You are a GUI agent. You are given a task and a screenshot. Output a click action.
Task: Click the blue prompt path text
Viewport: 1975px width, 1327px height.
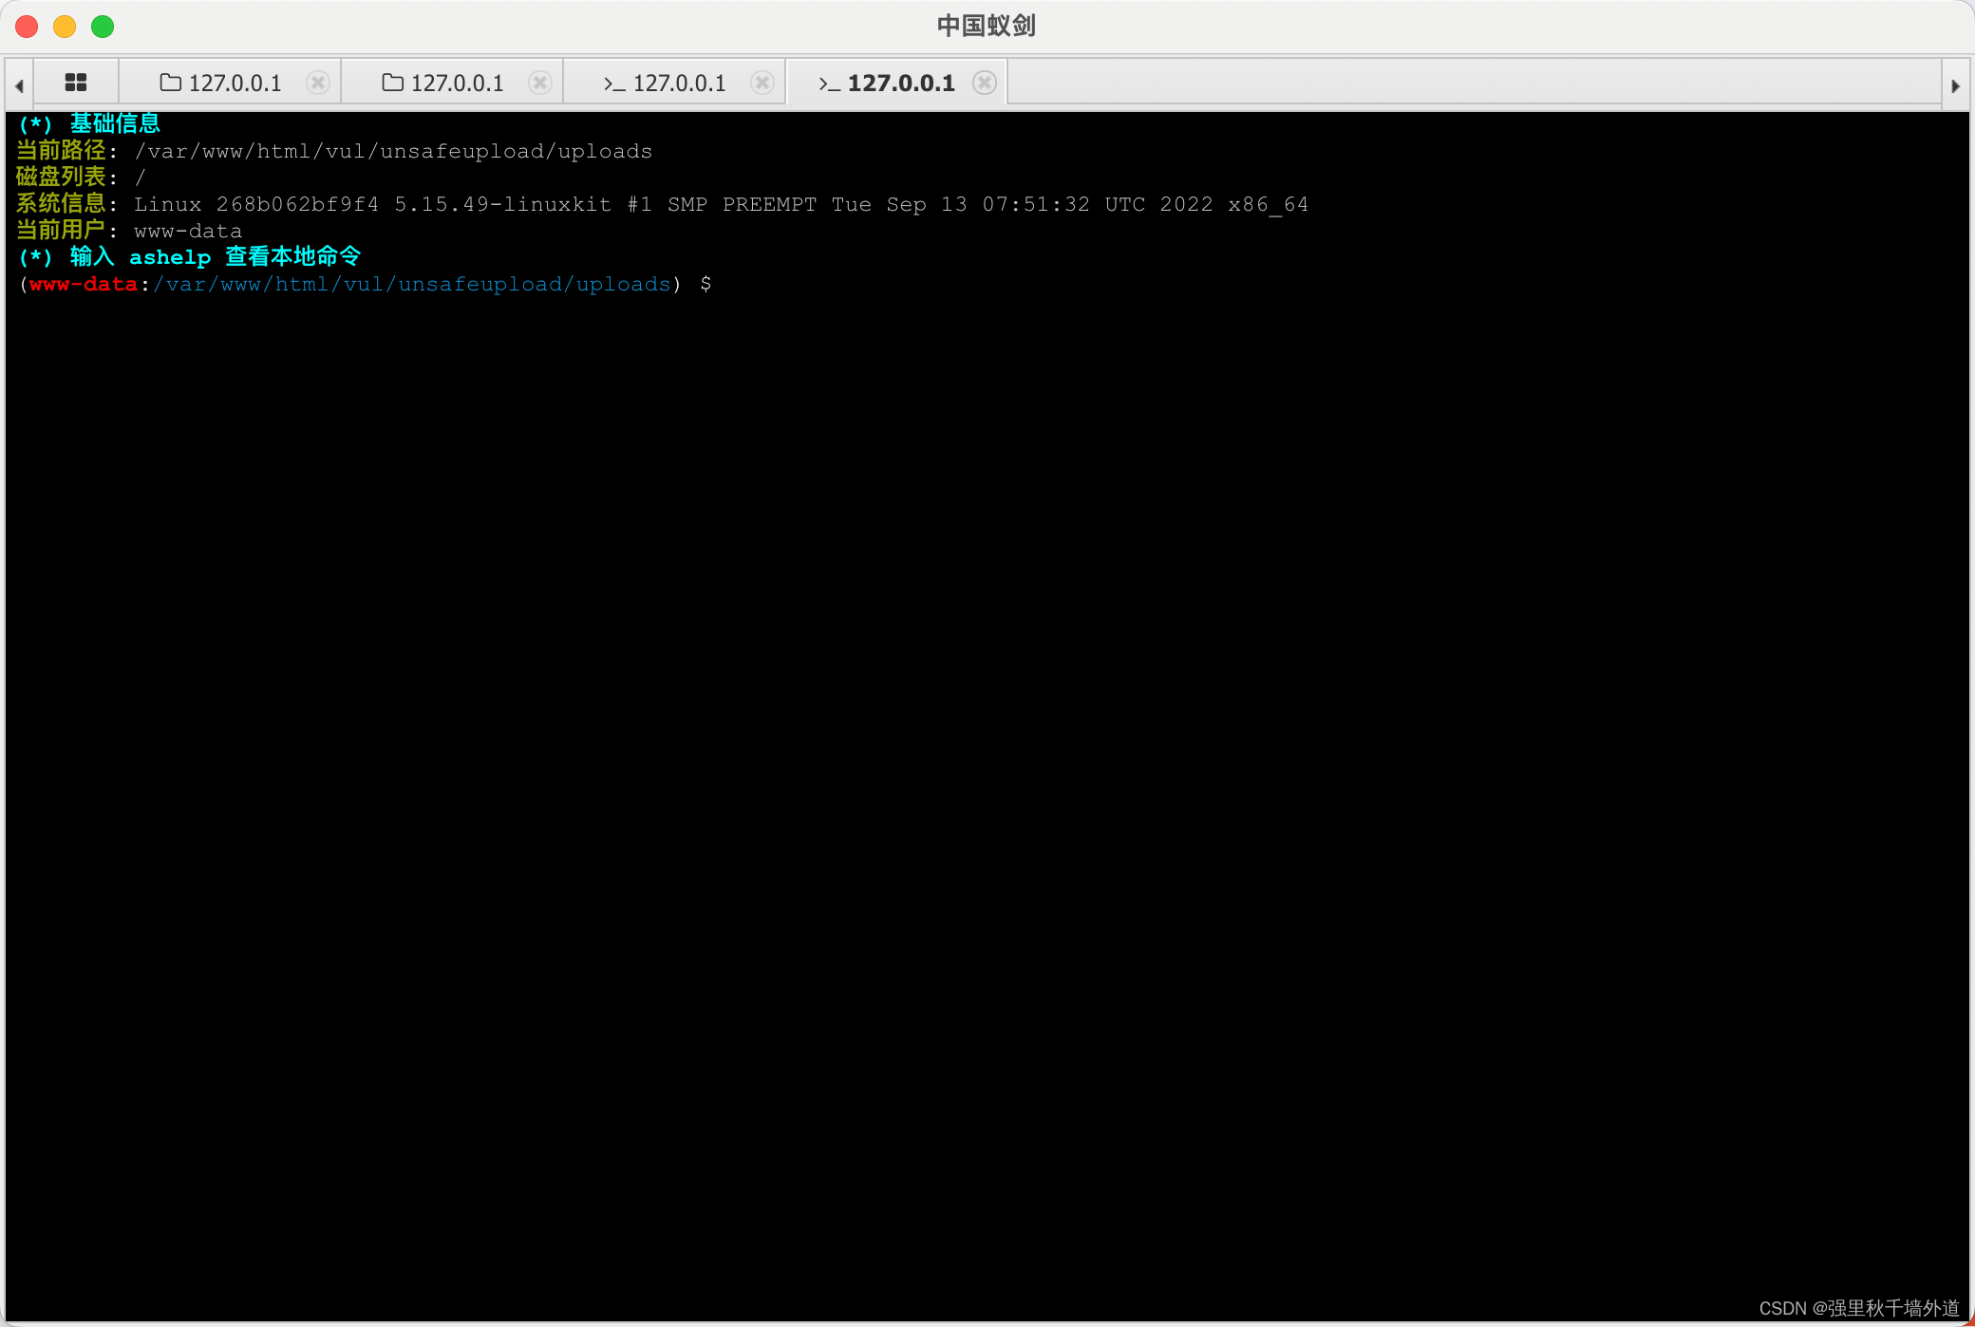412,284
